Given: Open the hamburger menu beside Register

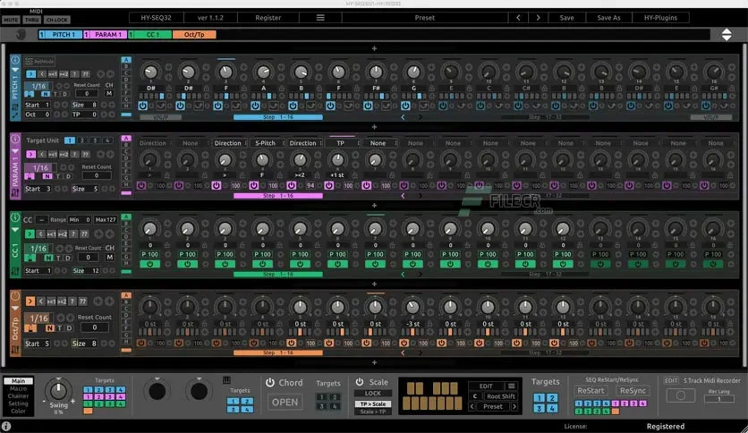Looking at the screenshot, I should pyautogui.click(x=320, y=18).
